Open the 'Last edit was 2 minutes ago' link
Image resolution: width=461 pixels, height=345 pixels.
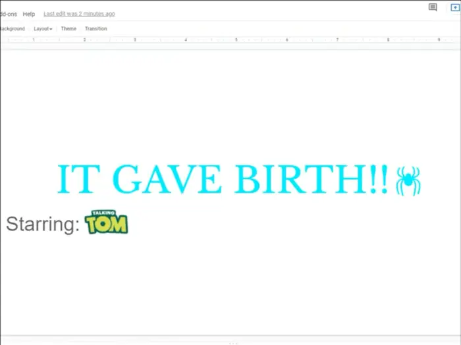tap(80, 14)
